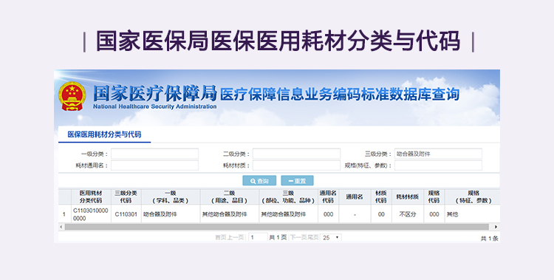Focus the 一级分类 input field

[x=155, y=154]
